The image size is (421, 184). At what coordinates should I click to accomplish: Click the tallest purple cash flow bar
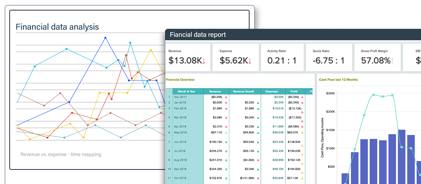(x=401, y=157)
